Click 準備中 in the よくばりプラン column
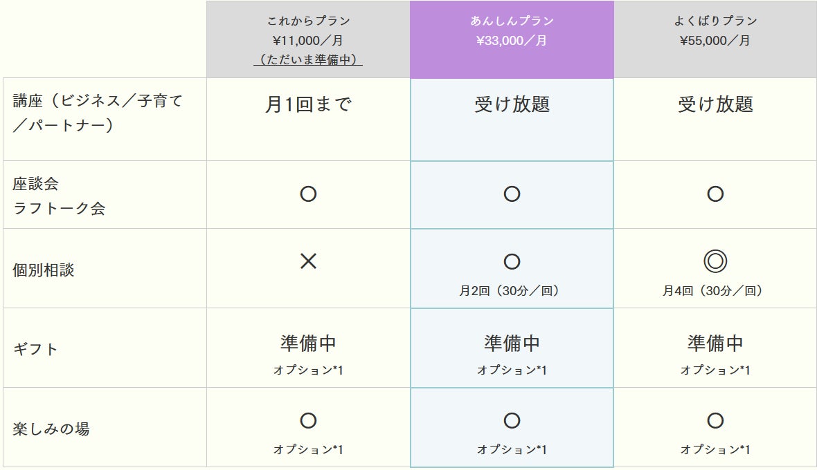 (715, 343)
